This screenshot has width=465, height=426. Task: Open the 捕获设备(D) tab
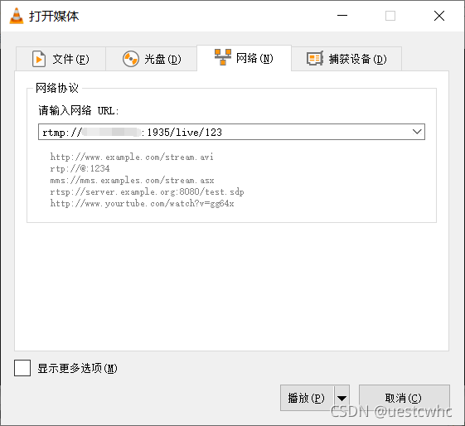(346, 59)
